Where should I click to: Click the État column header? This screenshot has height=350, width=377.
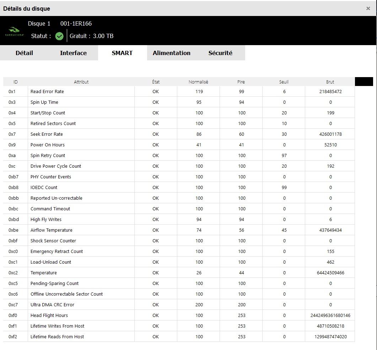(x=156, y=82)
